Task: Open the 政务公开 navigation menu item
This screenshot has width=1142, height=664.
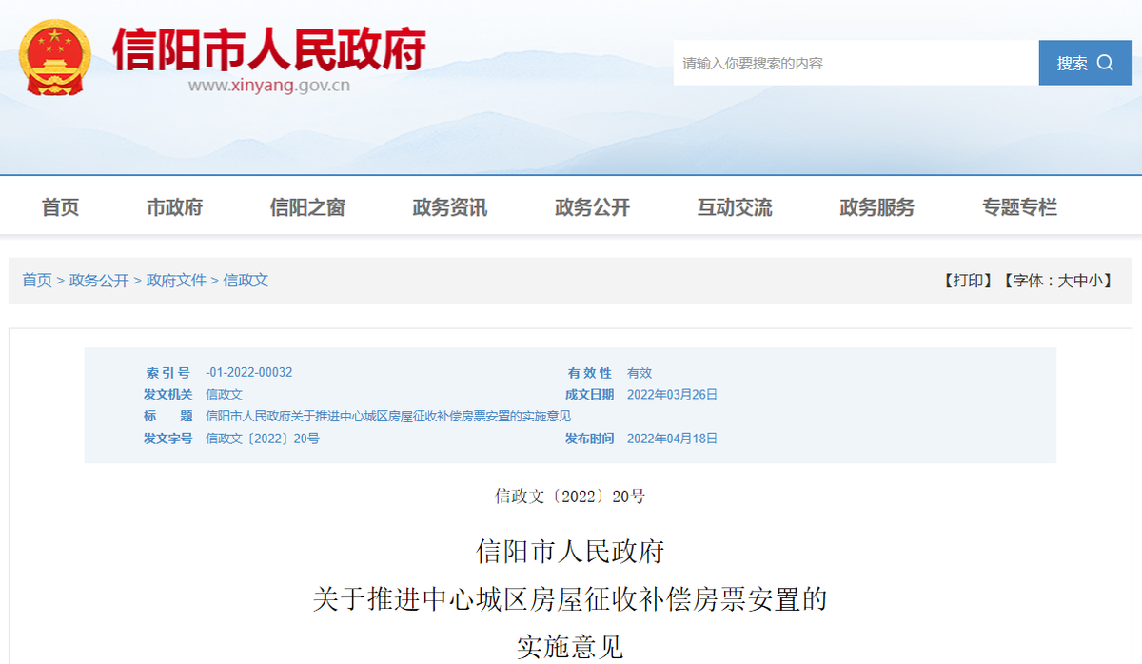Action: (592, 207)
